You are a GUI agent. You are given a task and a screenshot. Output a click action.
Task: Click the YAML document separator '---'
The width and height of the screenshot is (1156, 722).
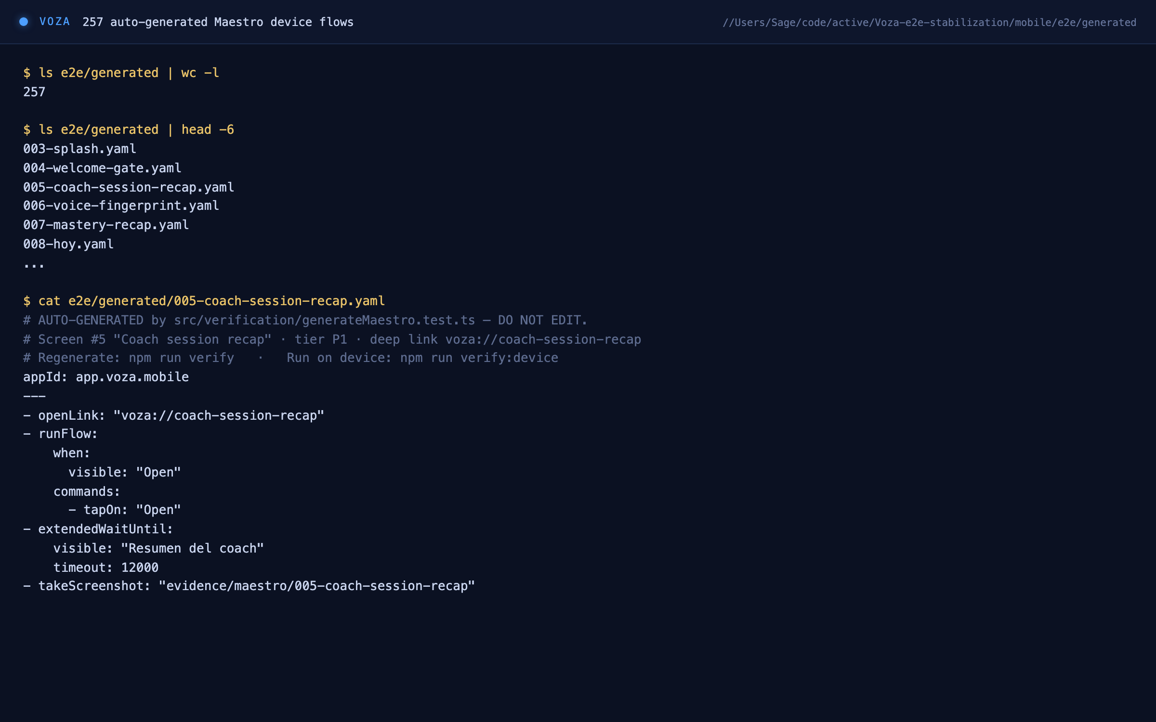[x=34, y=396]
